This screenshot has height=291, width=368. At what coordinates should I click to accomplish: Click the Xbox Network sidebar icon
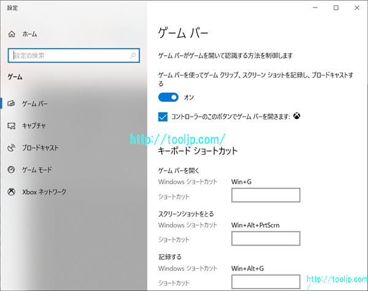coord(11,192)
